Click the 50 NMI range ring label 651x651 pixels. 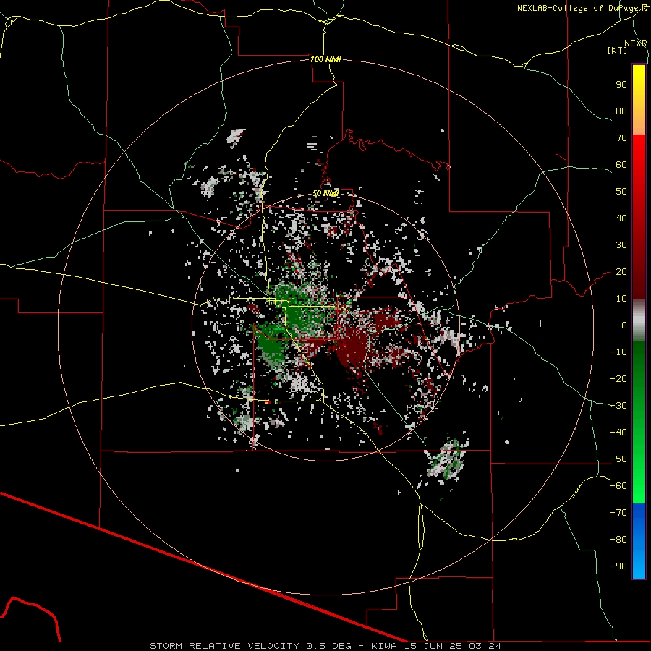pos(325,193)
